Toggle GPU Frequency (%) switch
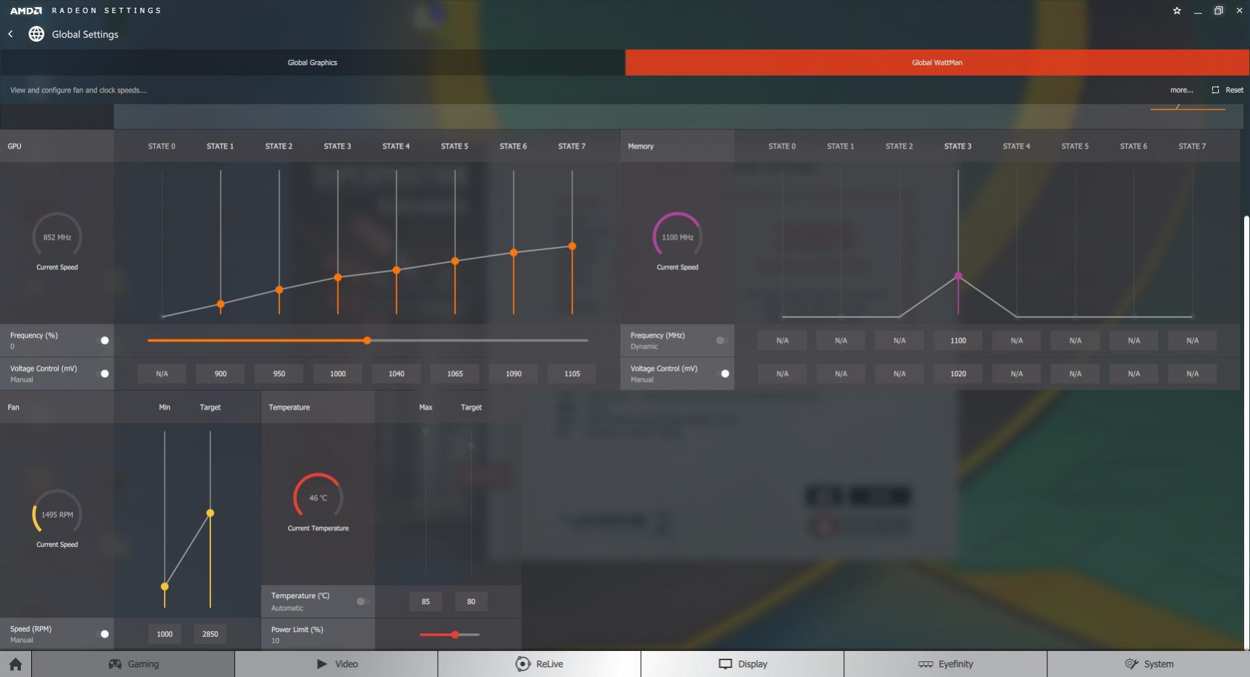The image size is (1250, 677). click(103, 340)
